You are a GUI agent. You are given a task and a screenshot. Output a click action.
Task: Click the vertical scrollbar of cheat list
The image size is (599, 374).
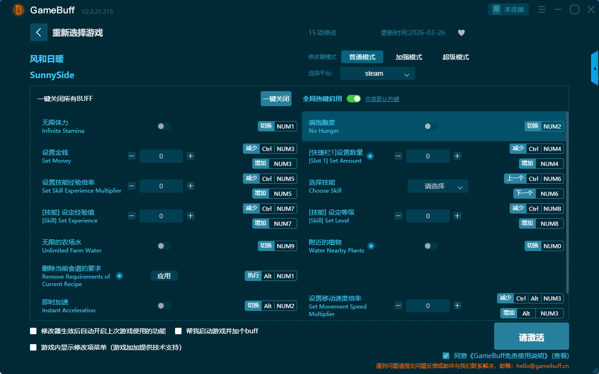[568, 201]
